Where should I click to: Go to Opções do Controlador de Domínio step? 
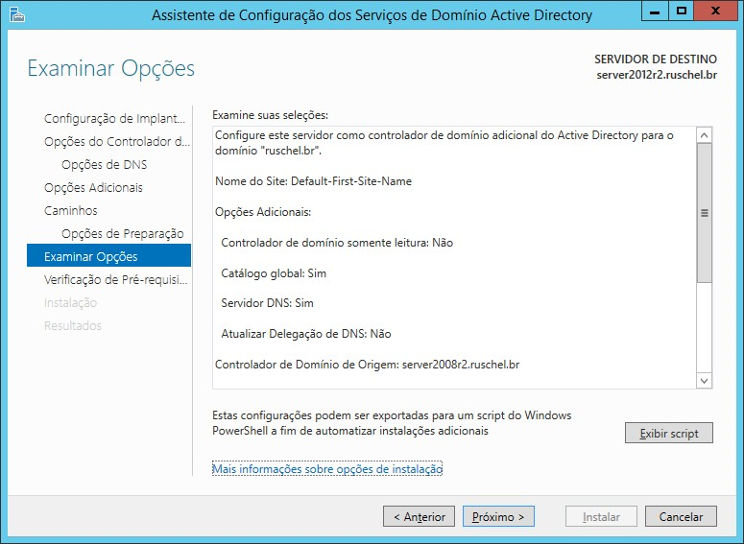coord(117,142)
